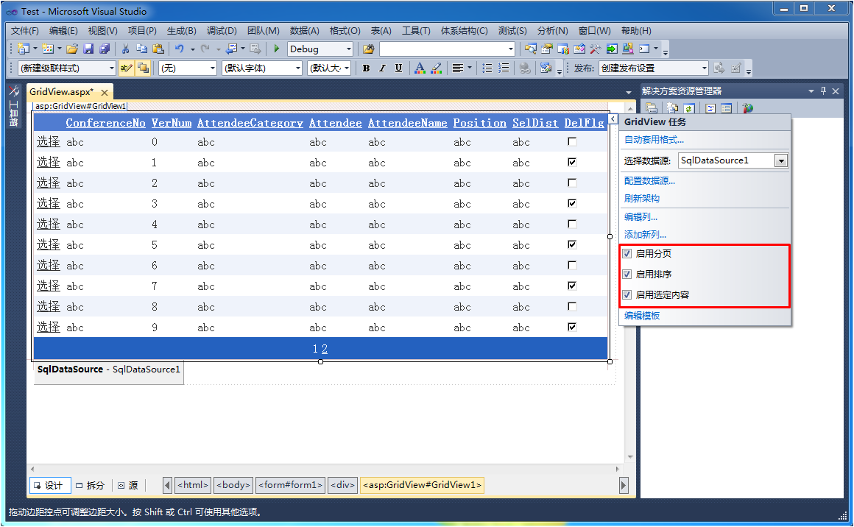Click the Italic I icon
854x527 pixels.
click(382, 68)
